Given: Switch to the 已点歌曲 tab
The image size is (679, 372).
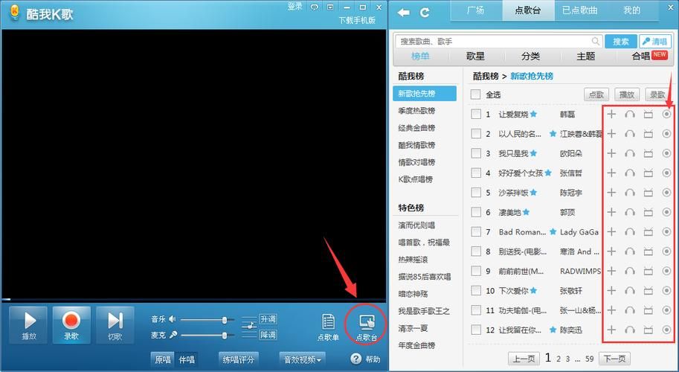Looking at the screenshot, I should point(579,10).
